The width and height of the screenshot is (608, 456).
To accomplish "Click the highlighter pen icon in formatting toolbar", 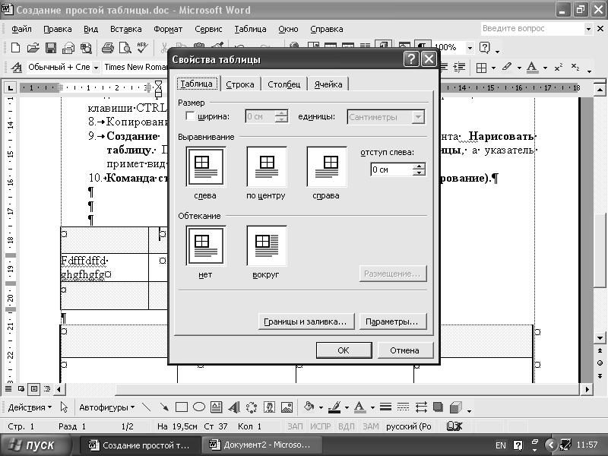I will tap(507, 67).
